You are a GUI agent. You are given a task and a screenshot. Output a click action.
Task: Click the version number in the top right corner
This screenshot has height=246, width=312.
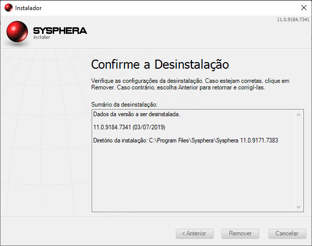click(293, 19)
